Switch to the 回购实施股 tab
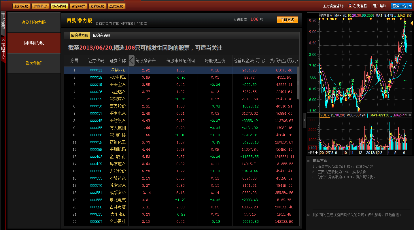 pyautogui.click(x=102, y=35)
